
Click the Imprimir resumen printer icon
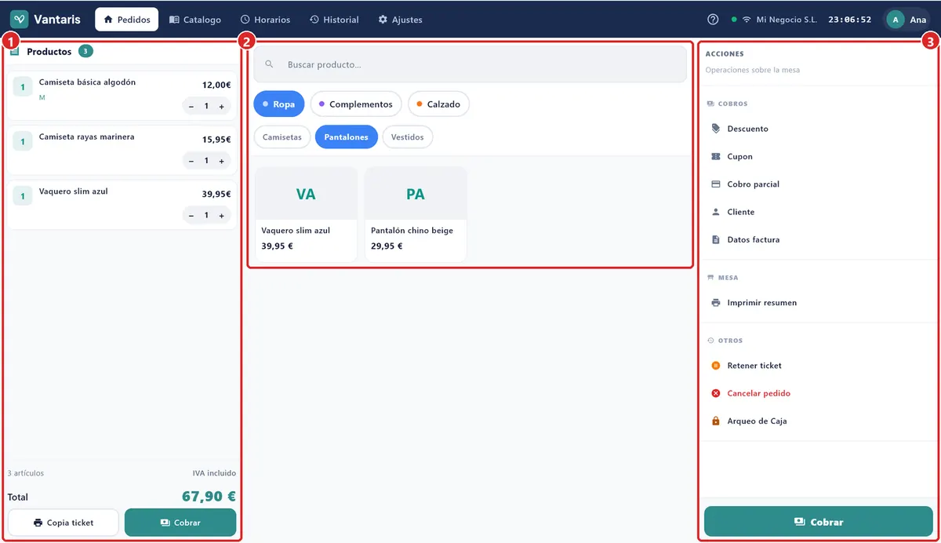[x=715, y=303]
